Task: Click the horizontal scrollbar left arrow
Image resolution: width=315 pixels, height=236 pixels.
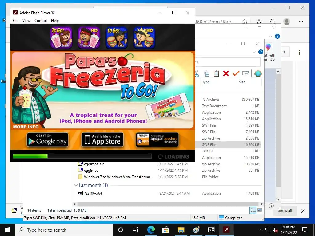Action: coord(75,204)
